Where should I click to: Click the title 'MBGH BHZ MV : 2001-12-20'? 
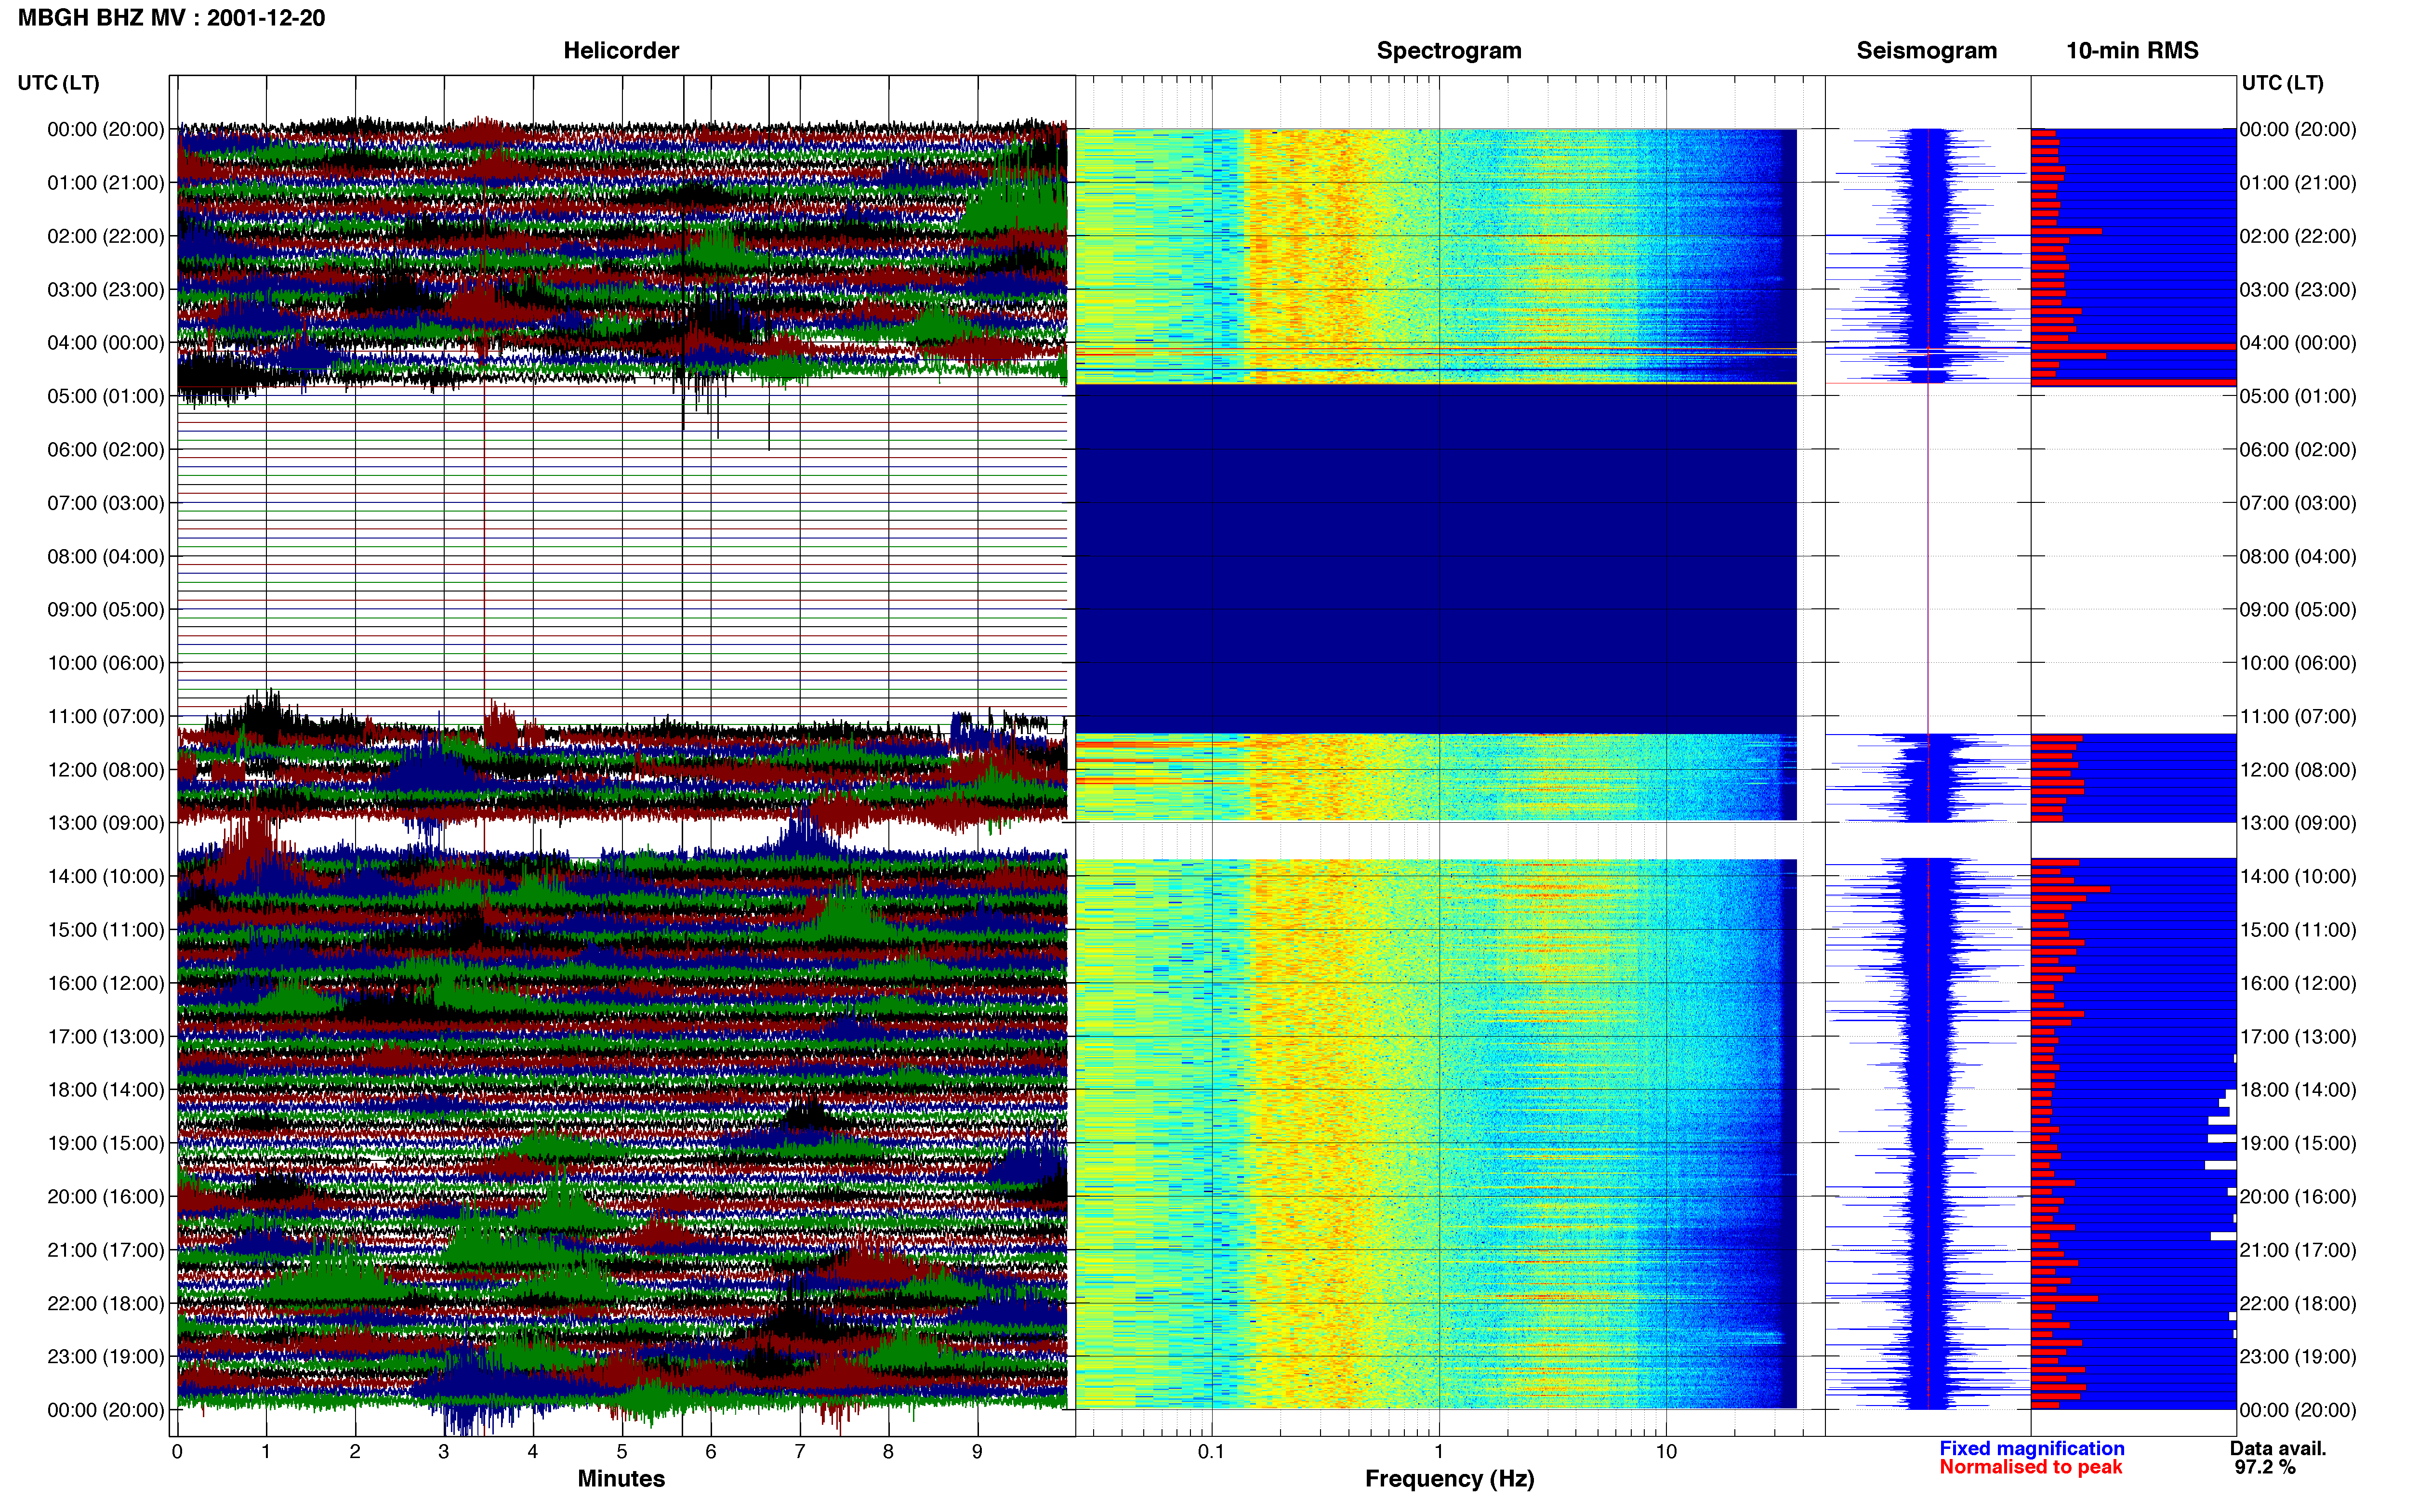(171, 18)
